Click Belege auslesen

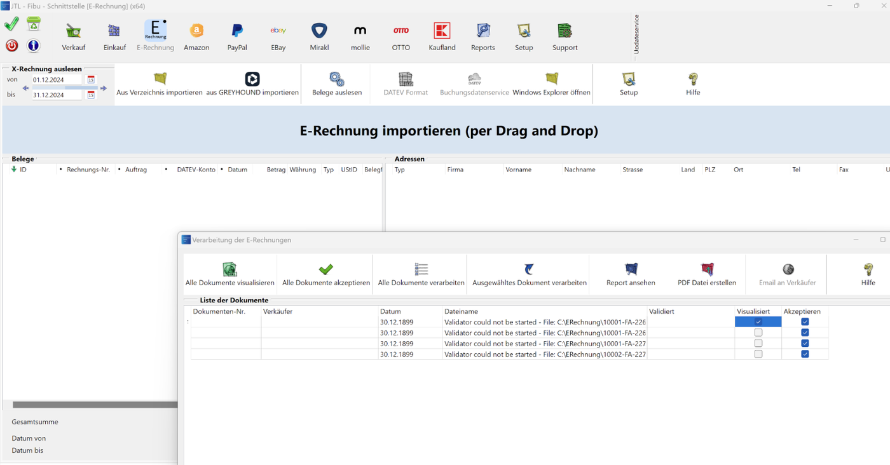pos(337,84)
